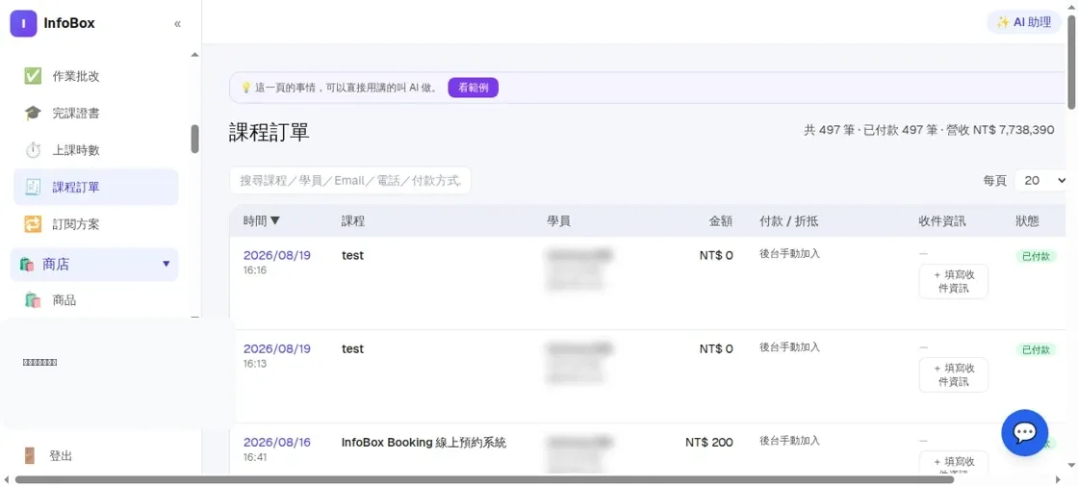Sort the table by the 時間 column arrow
The height and width of the screenshot is (486, 1078).
click(275, 221)
